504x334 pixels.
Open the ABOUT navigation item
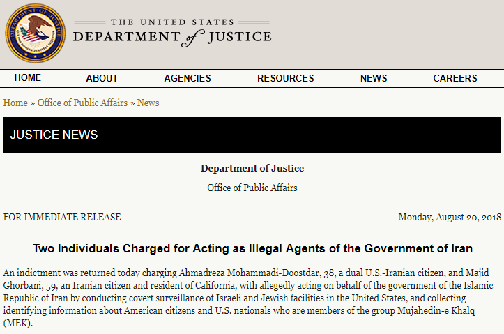click(x=102, y=78)
